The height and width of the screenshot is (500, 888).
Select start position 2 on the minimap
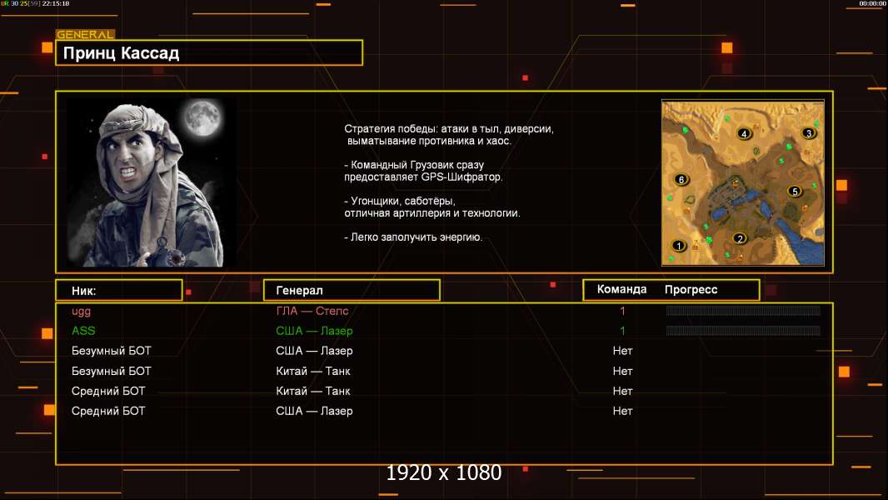[x=739, y=238]
